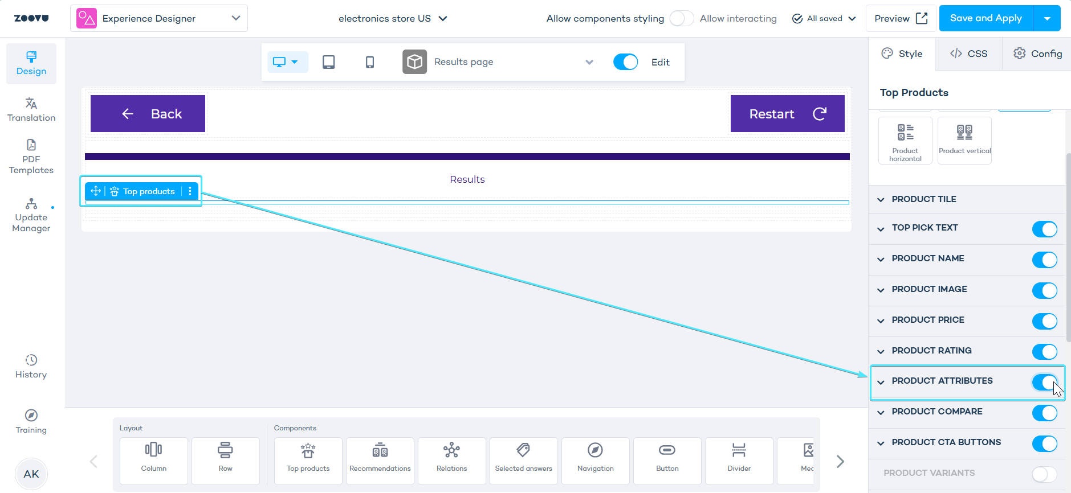Click the Preview button
This screenshot has height=493, width=1071.
point(901,18)
